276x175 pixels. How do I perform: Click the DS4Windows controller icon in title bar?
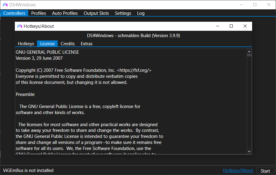(5, 5)
